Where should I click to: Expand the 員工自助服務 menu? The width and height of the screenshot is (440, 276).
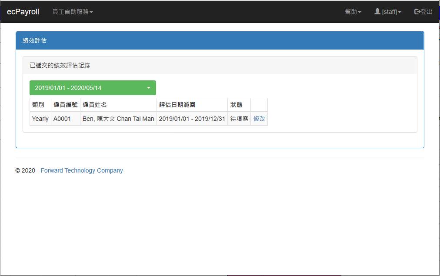pyautogui.click(x=73, y=12)
